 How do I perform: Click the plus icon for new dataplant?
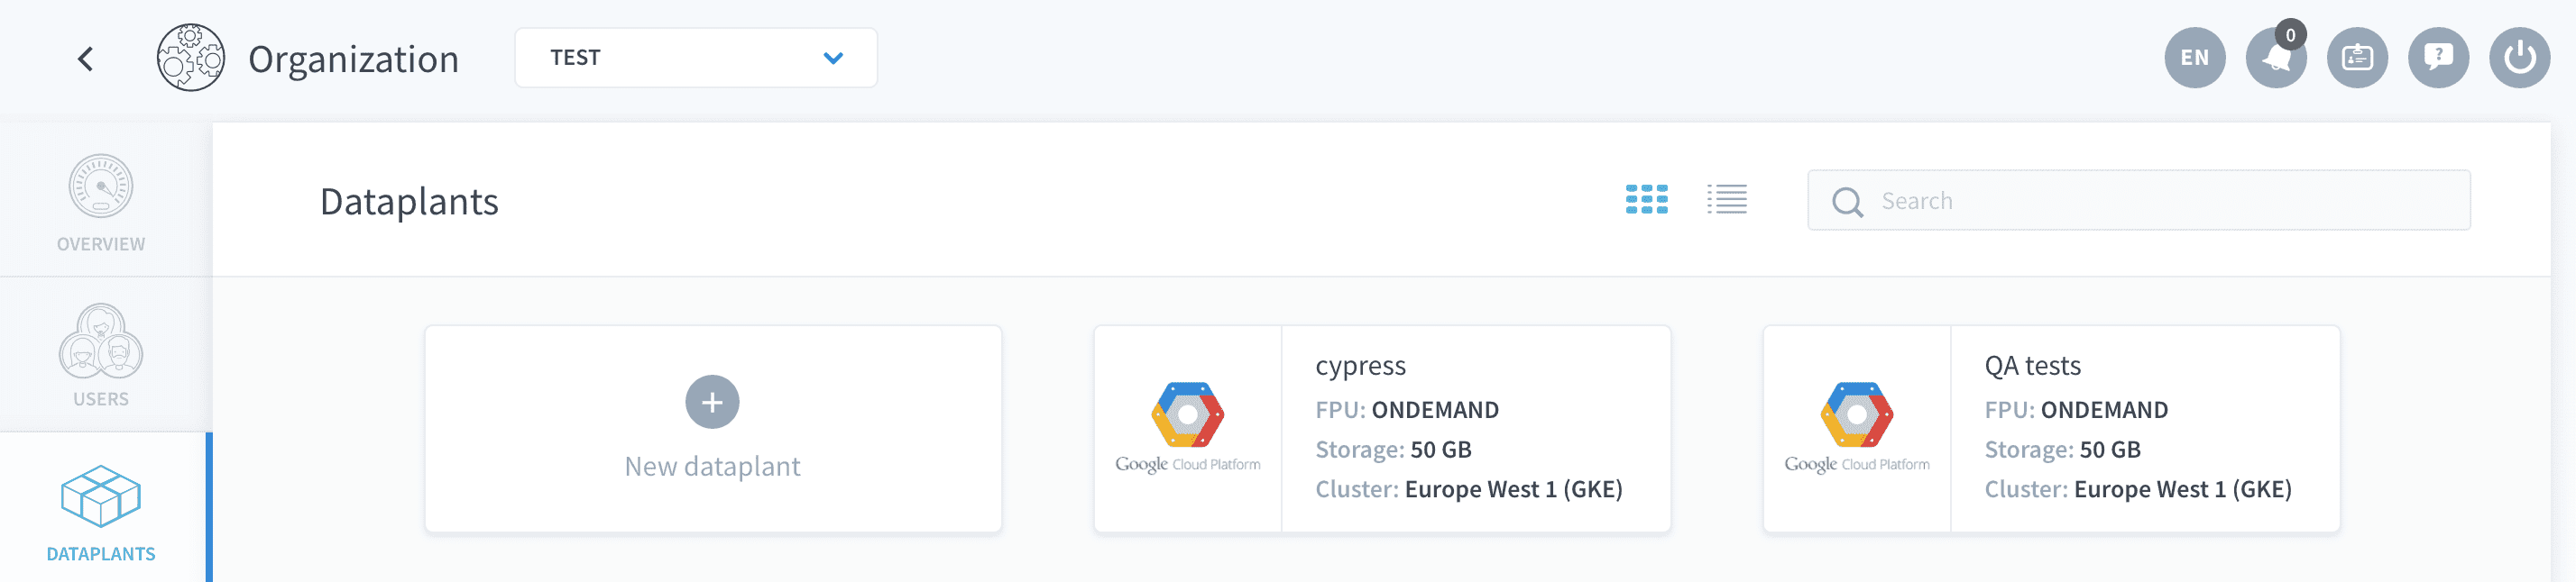pos(712,403)
